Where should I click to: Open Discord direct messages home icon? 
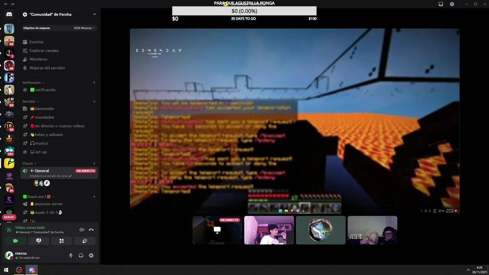click(9, 15)
